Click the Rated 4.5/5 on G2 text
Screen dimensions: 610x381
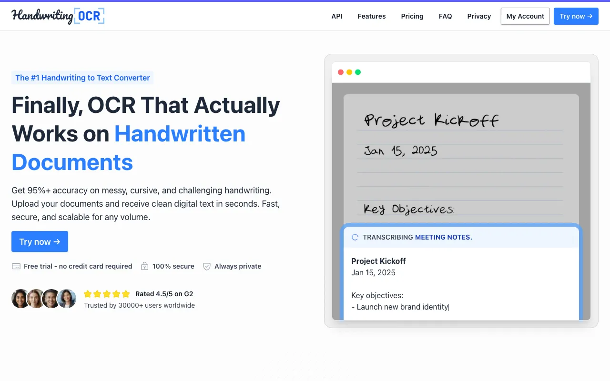[164, 294]
